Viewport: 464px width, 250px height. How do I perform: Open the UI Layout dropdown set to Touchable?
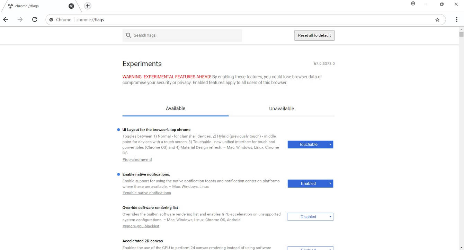point(310,144)
